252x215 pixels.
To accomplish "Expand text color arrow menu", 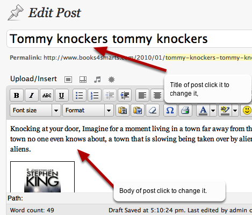I will [x=213, y=110].
